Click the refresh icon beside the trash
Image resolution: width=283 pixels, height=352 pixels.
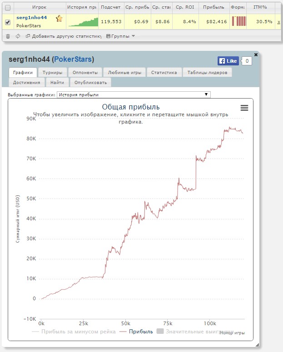[x=17, y=36]
